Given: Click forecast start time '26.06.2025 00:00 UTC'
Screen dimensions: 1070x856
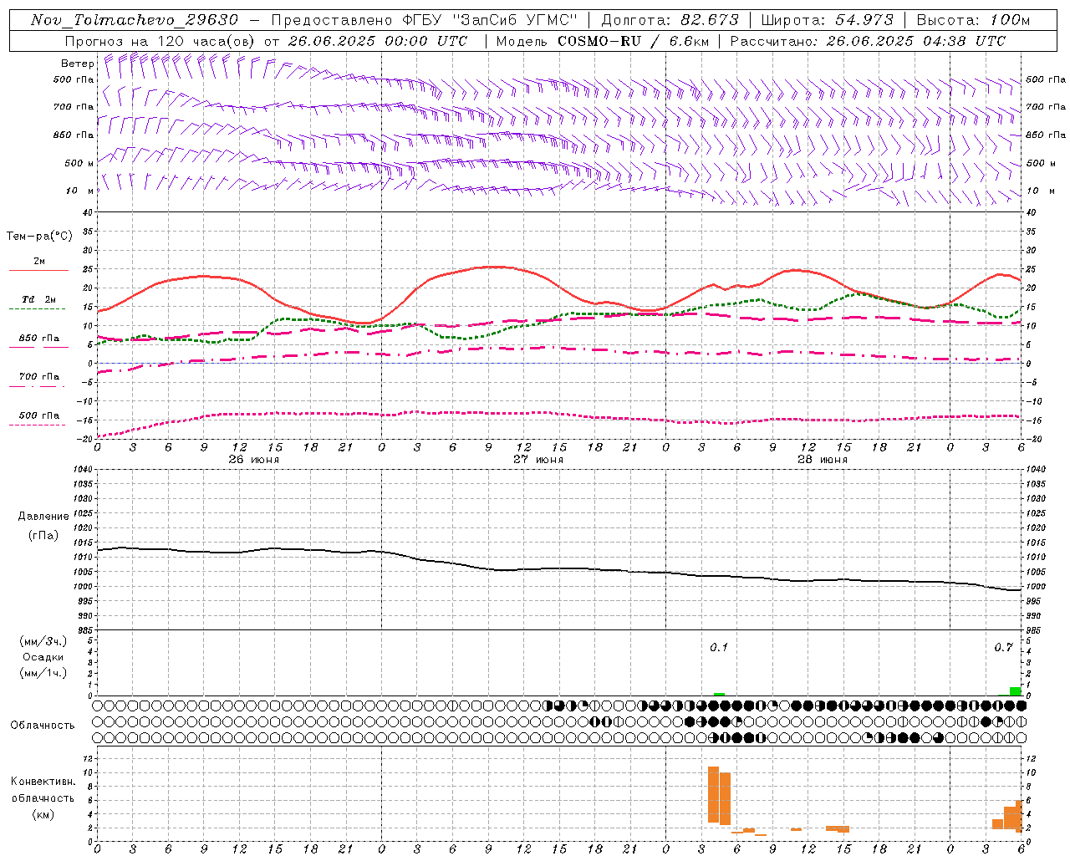Looking at the screenshot, I should coord(377,41).
